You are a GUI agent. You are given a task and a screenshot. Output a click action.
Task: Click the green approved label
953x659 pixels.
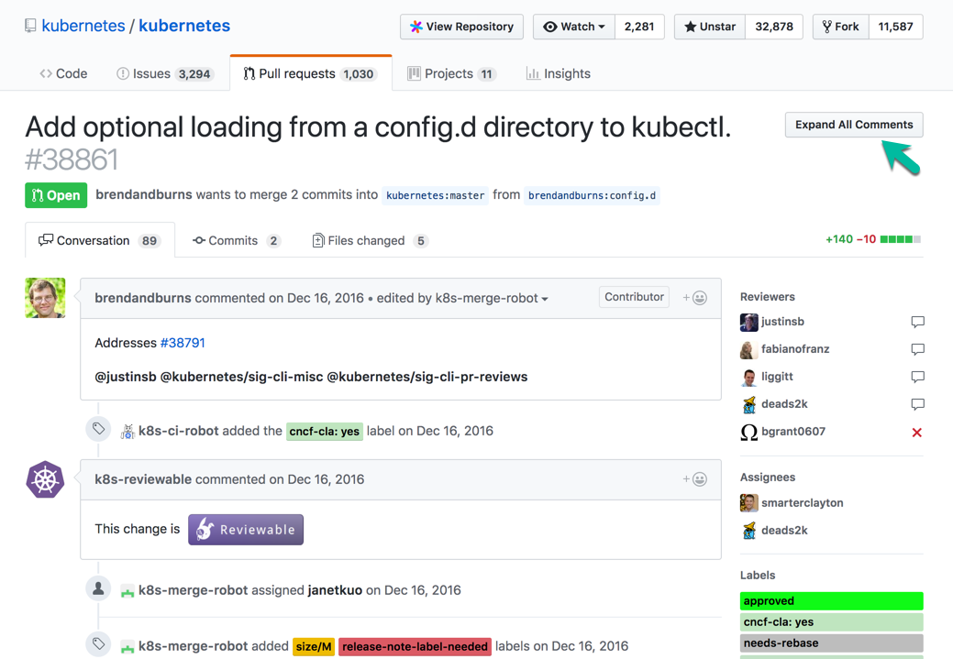[x=831, y=600]
